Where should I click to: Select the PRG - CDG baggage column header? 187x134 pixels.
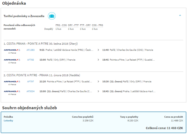tap(61, 25)
